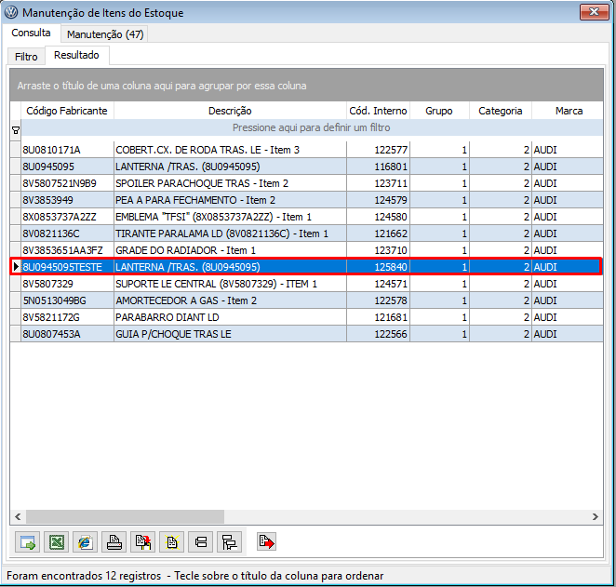The height and width of the screenshot is (587, 616).
Task: Click the Volkswagen logo in title bar
Action: click(11, 13)
